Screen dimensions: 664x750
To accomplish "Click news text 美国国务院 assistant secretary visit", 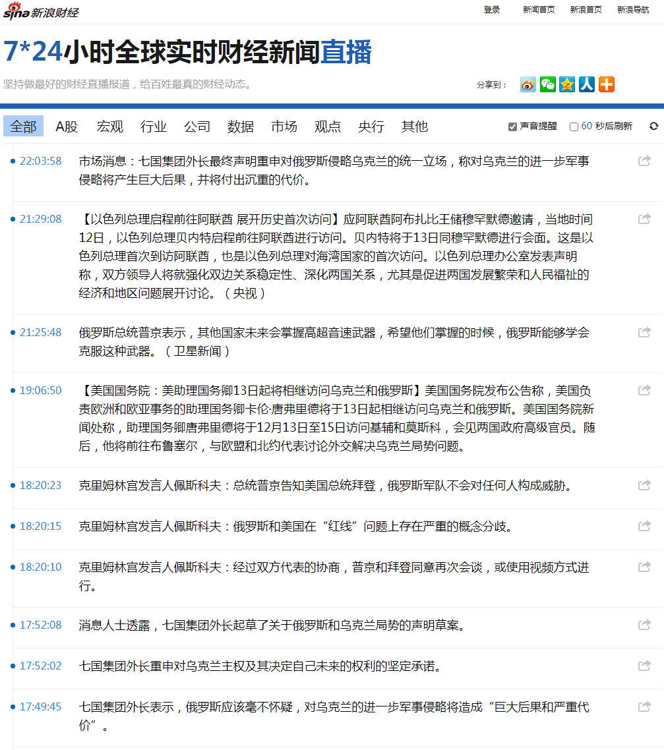I will pyautogui.click(x=337, y=418).
